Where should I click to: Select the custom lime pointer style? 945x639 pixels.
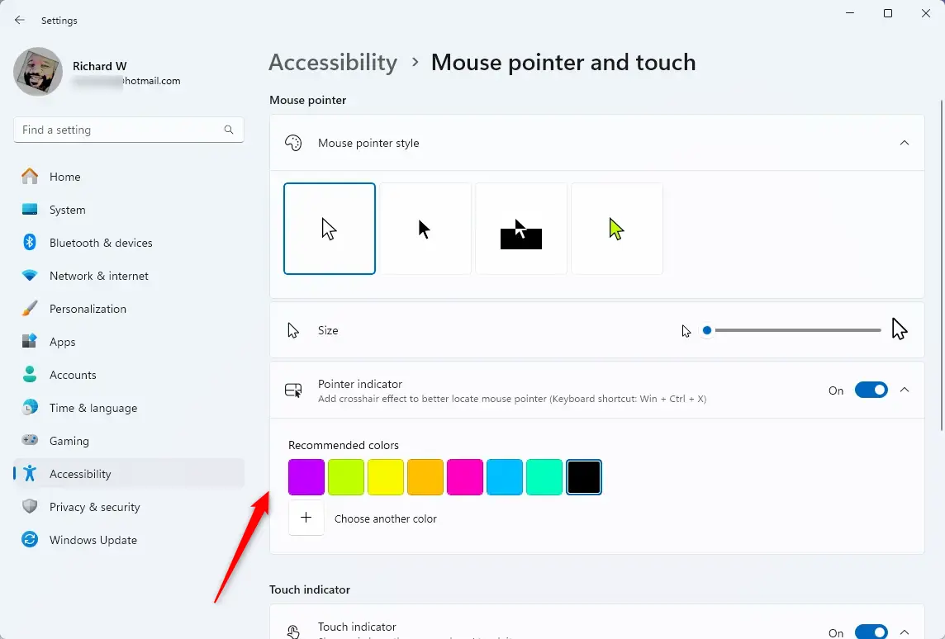click(x=617, y=228)
